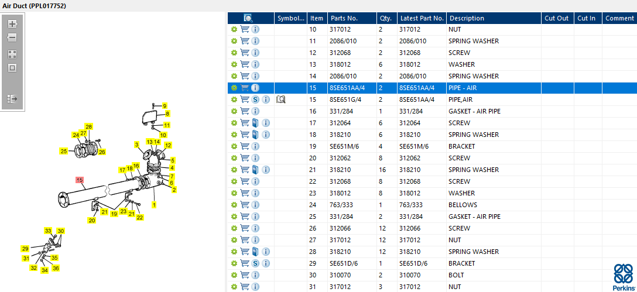The image size is (637, 292).
Task: Click the magnifier search icon in table header
Action: pyautogui.click(x=248, y=18)
